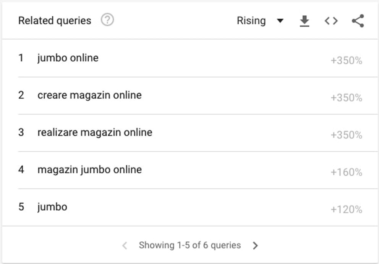The width and height of the screenshot is (379, 264).
Task: Download the related queries CSV
Action: coord(304,21)
